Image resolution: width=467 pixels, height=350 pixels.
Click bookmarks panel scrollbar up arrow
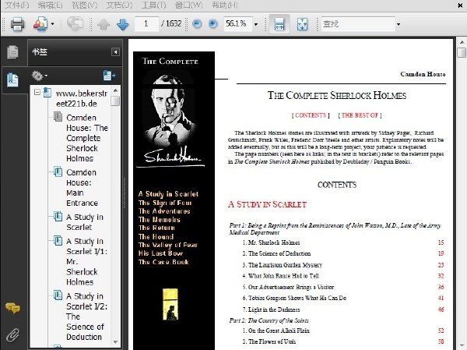point(115,90)
